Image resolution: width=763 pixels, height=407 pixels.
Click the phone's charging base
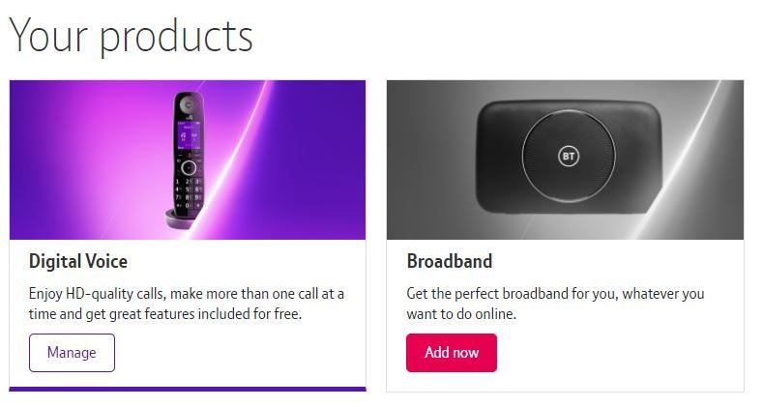pos(182,218)
